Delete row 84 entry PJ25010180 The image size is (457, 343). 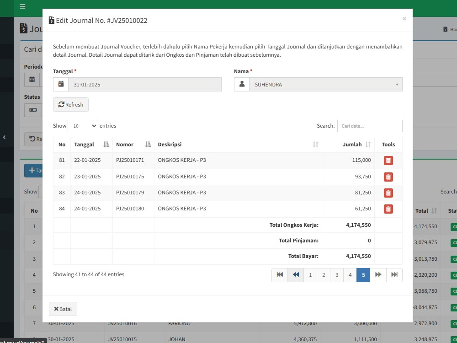click(388, 209)
